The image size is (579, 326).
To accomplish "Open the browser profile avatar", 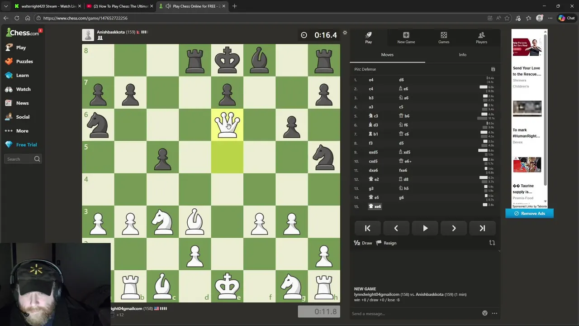I will tap(539, 18).
